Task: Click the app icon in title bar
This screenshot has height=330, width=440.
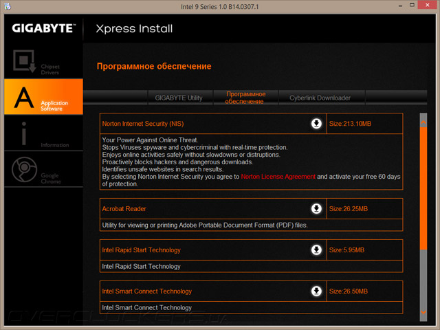Action: (x=8, y=6)
